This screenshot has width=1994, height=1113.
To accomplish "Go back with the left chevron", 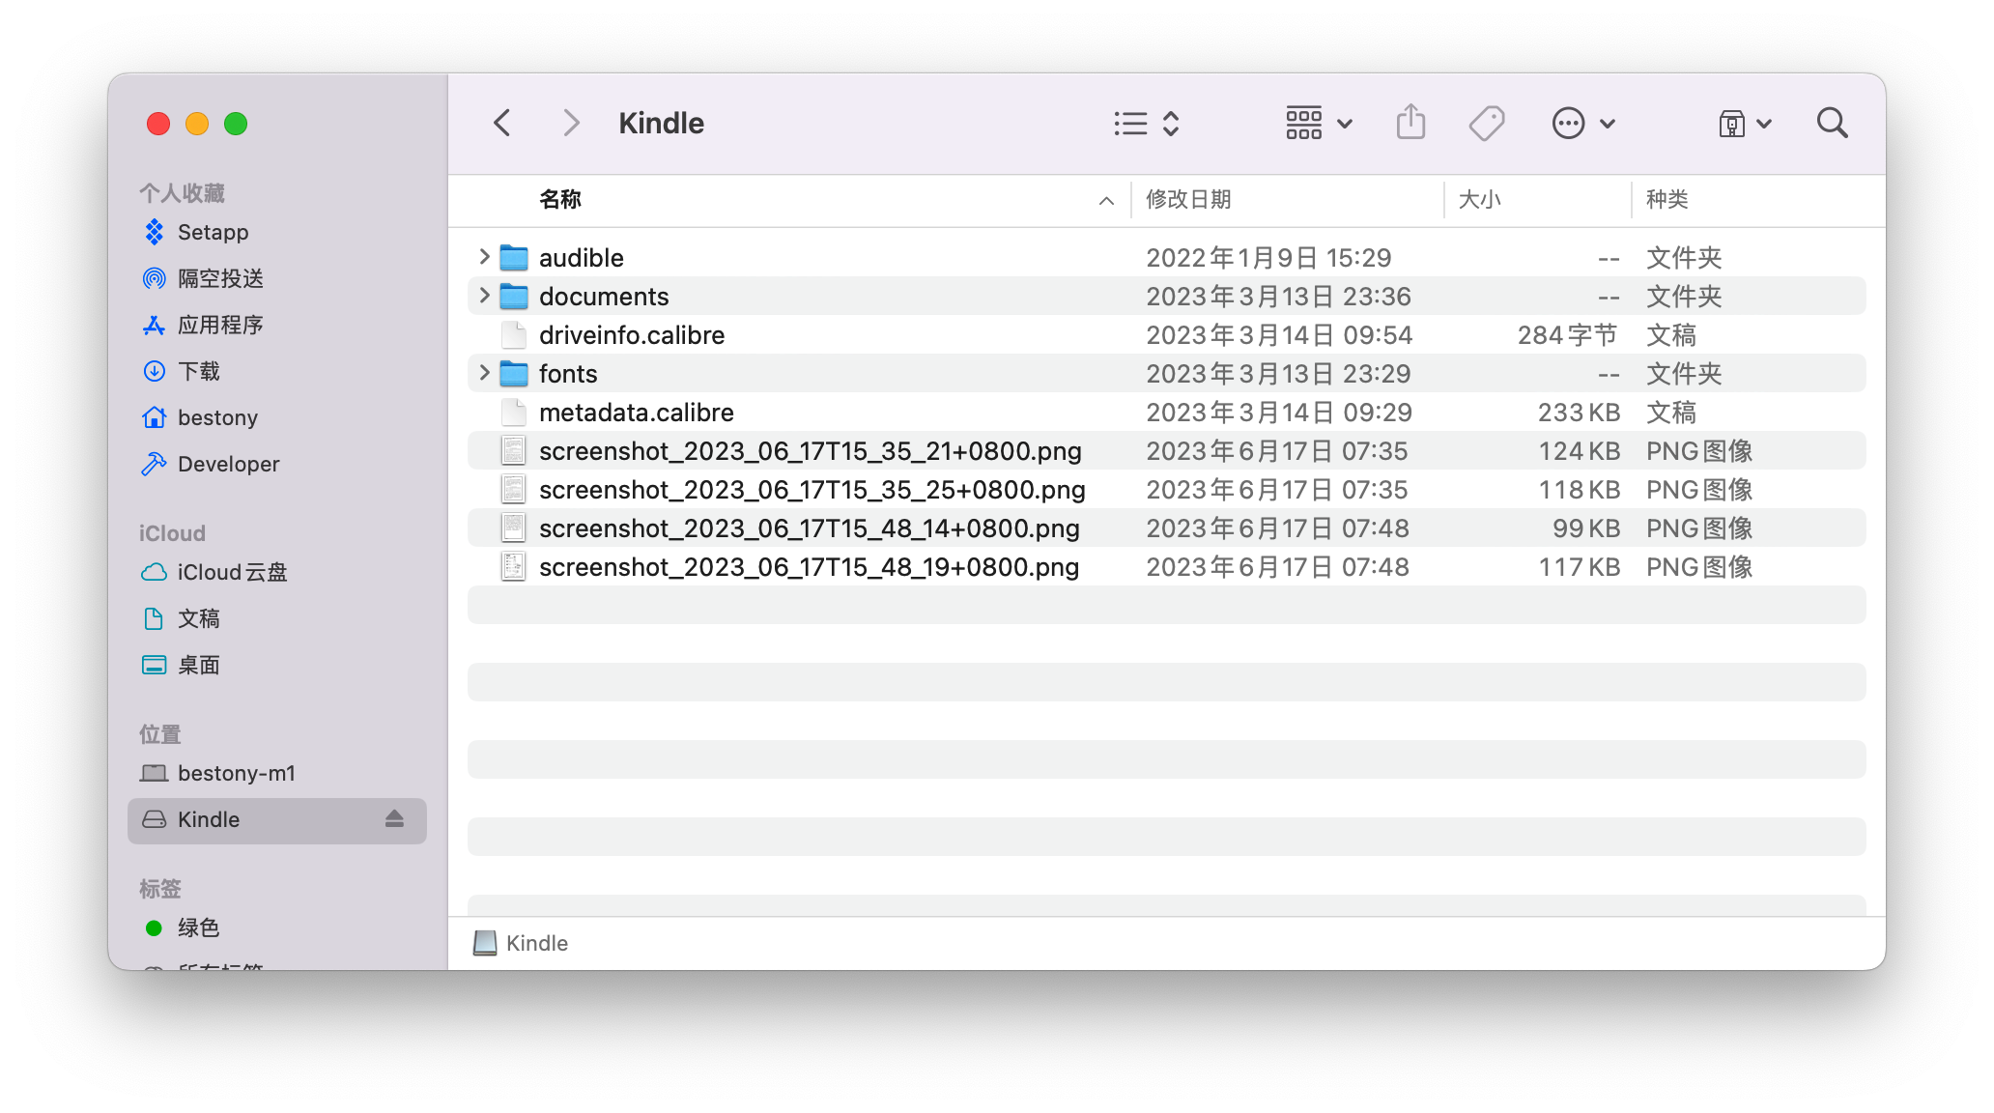I will (501, 123).
